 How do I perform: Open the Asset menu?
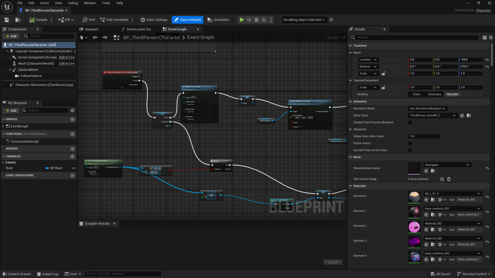click(45, 3)
